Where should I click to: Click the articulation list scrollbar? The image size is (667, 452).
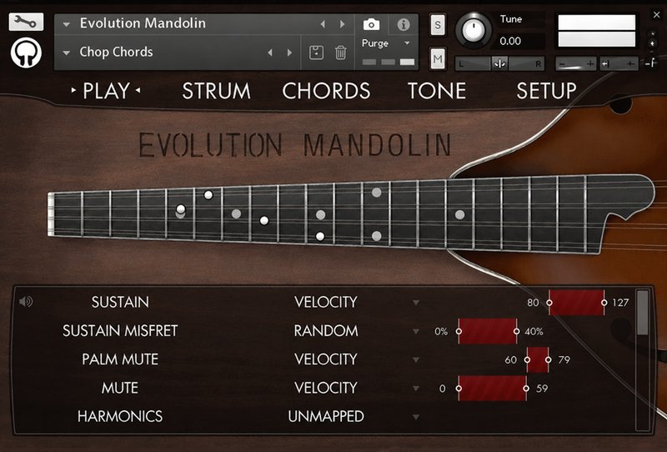(642, 314)
